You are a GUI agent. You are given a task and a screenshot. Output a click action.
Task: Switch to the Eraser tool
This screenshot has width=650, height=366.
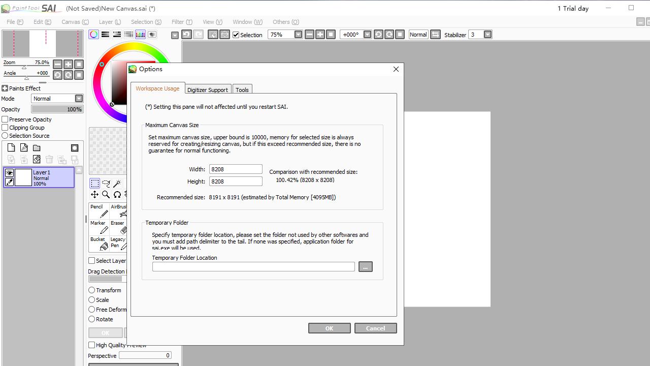point(117,226)
